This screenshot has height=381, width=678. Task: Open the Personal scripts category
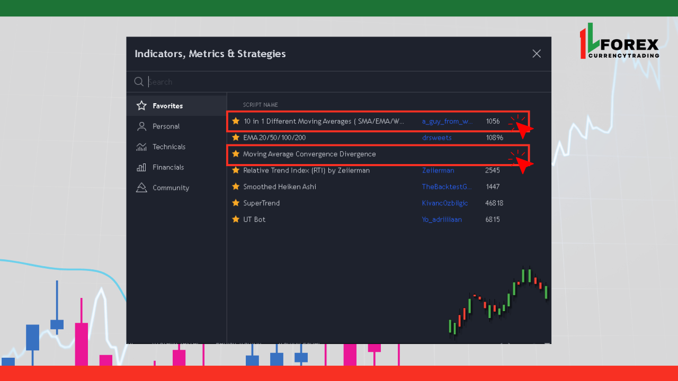coord(166,126)
